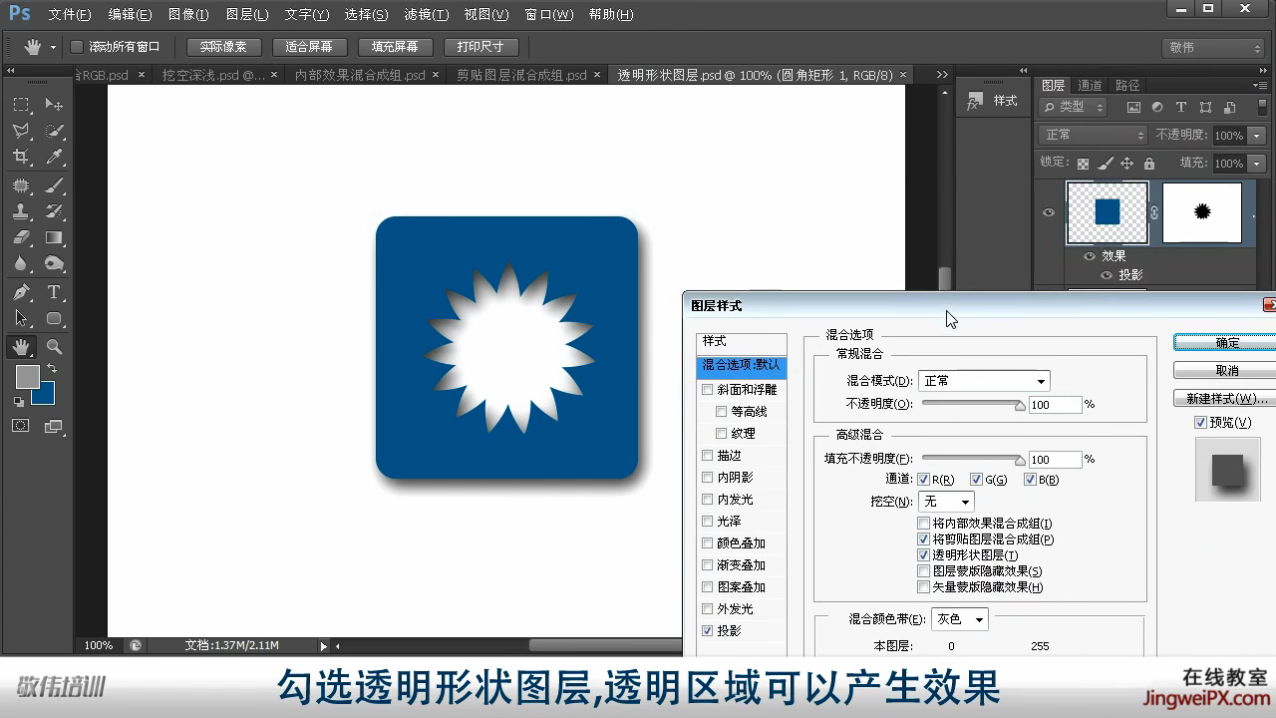Click the 不透明度 slider in the dialog
This screenshot has height=718, width=1276.
click(973, 404)
